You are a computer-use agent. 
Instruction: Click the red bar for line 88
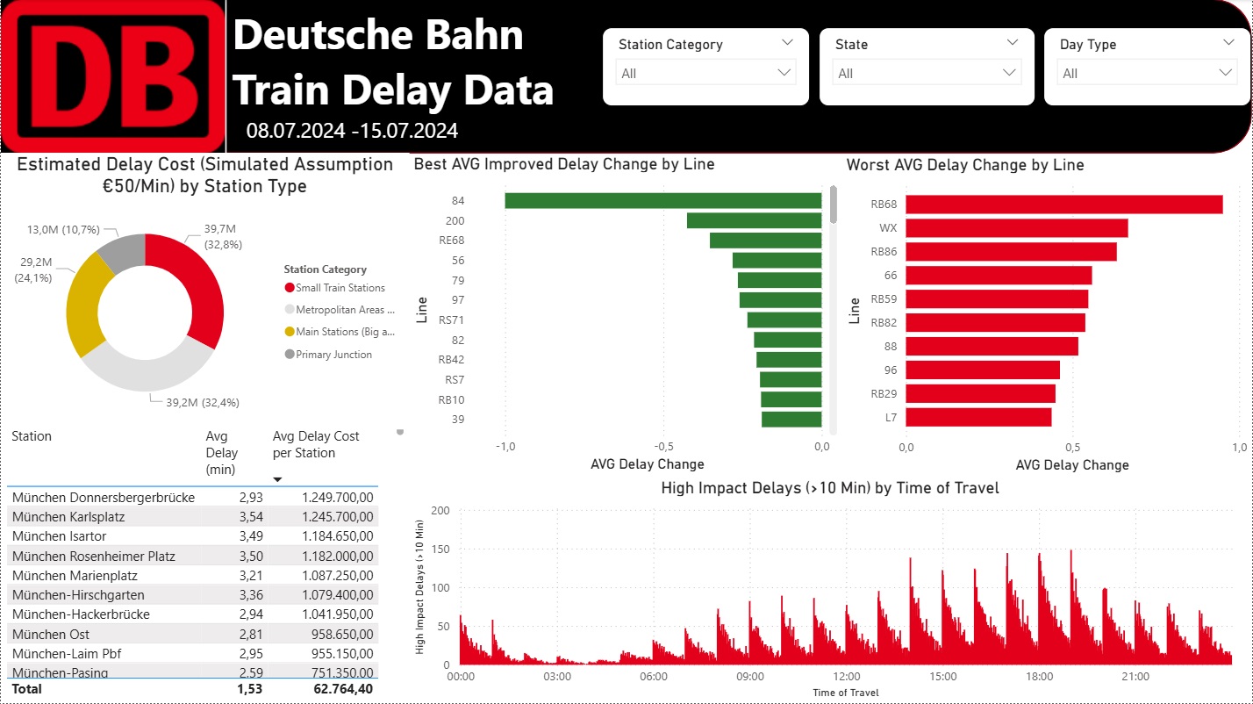992,346
